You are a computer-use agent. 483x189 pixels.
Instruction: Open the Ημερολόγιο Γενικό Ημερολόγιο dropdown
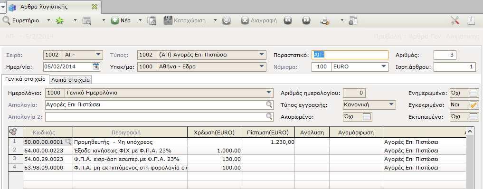point(269,93)
